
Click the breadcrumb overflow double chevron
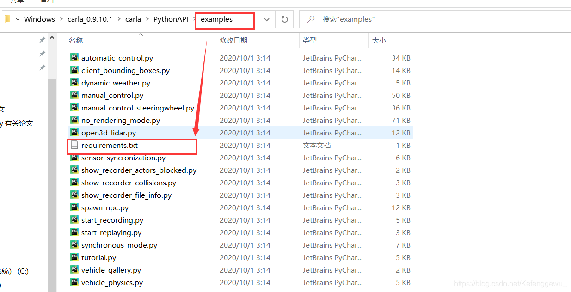coord(18,19)
